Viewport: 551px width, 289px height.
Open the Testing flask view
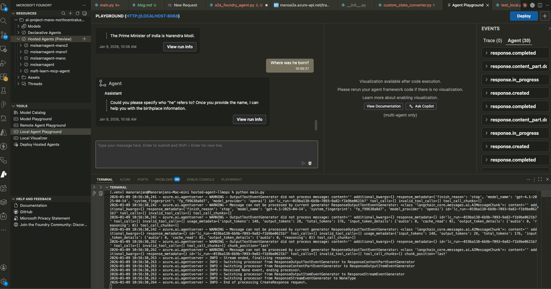pos(4,90)
